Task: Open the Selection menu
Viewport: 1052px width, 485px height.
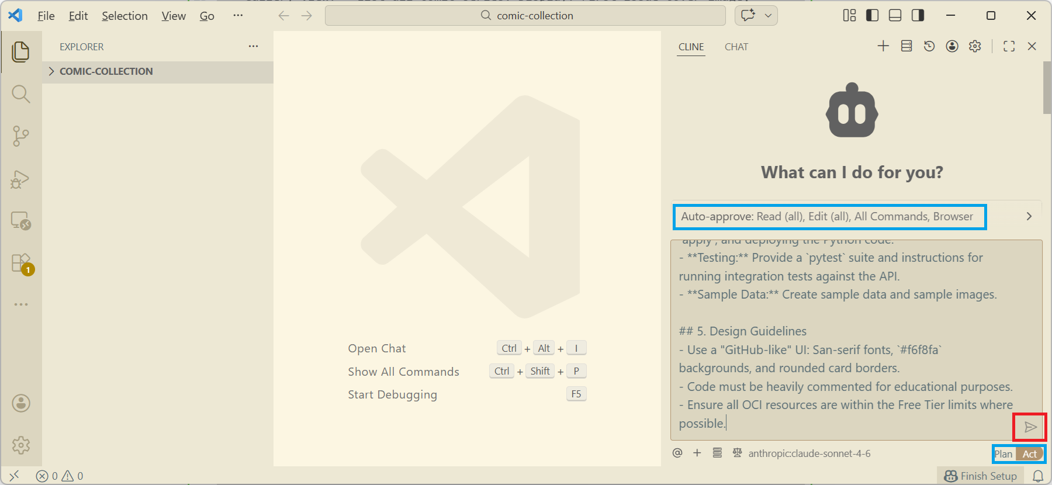Action: [124, 16]
